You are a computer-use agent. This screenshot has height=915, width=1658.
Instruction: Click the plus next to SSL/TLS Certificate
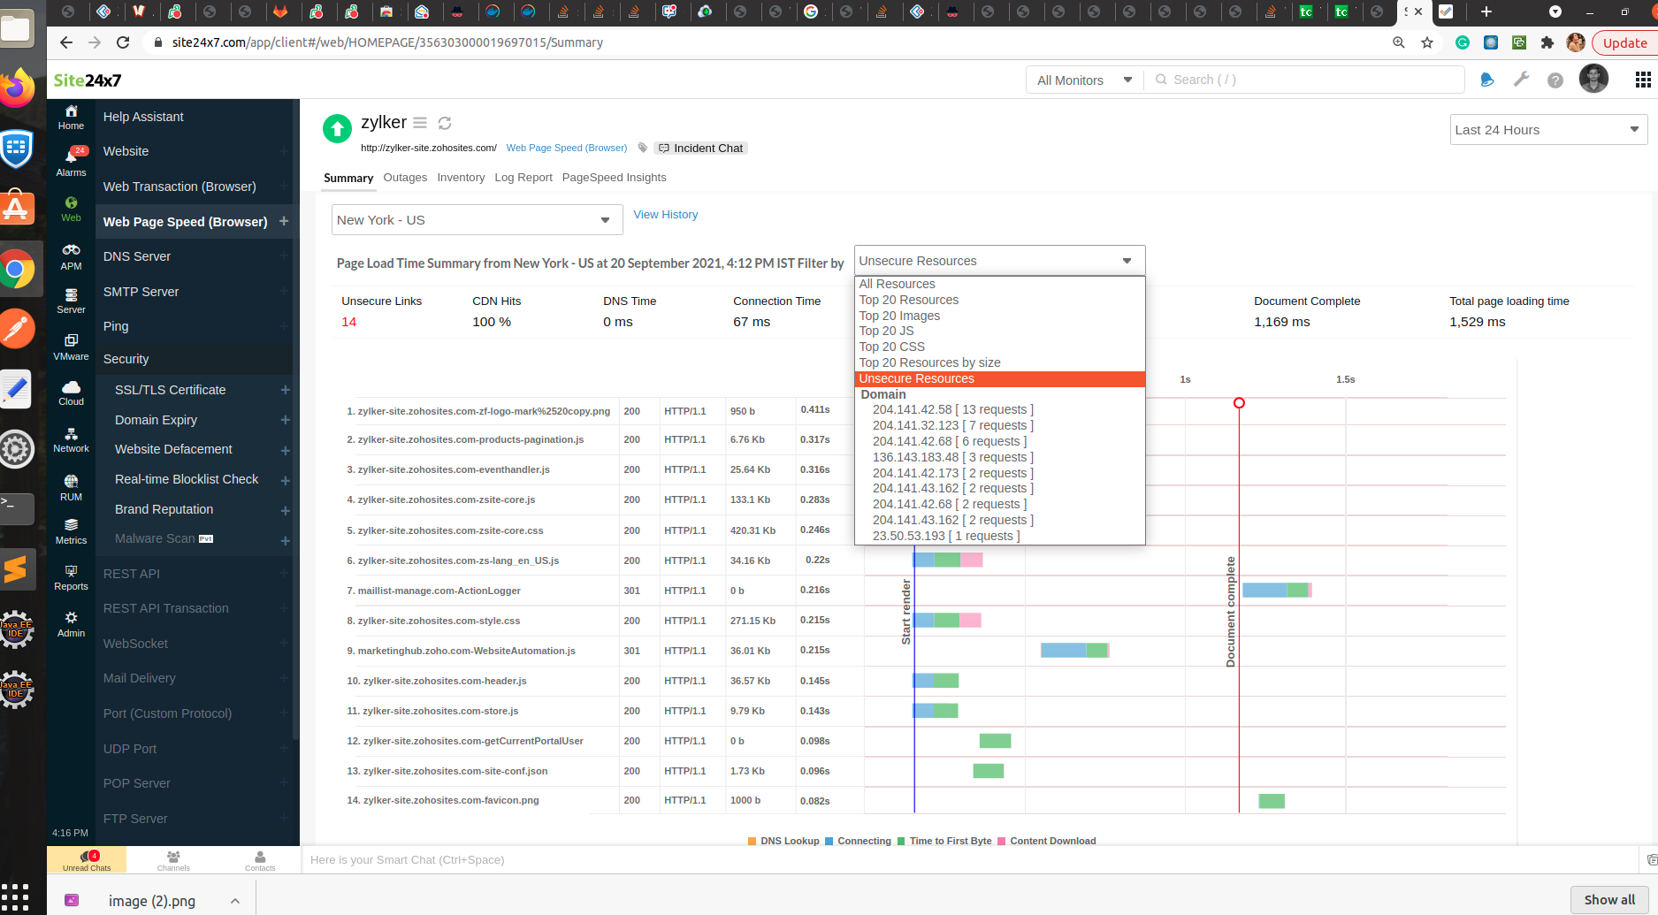(x=285, y=390)
